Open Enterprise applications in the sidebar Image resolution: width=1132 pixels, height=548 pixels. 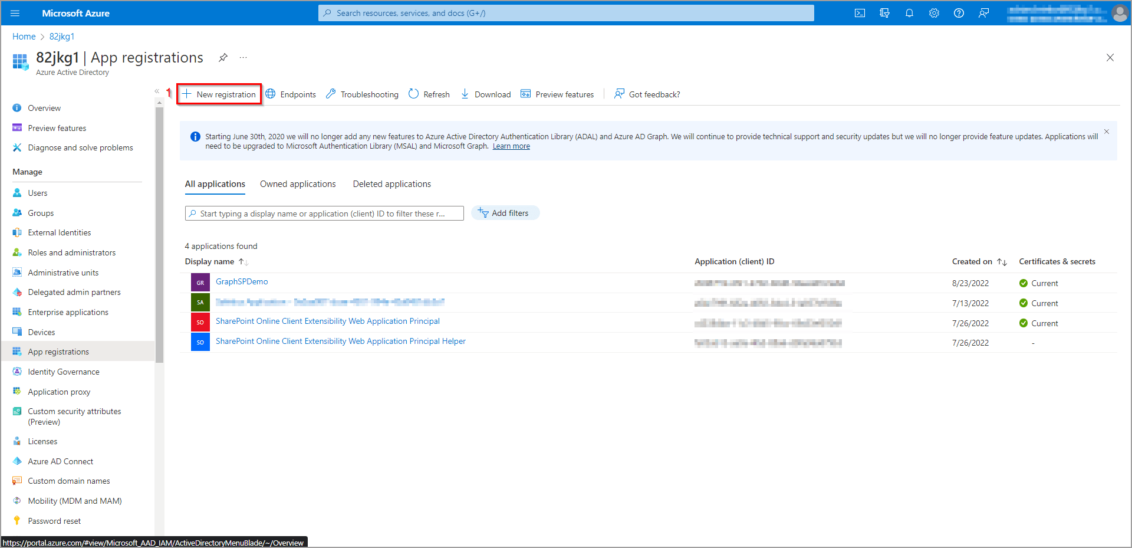68,312
